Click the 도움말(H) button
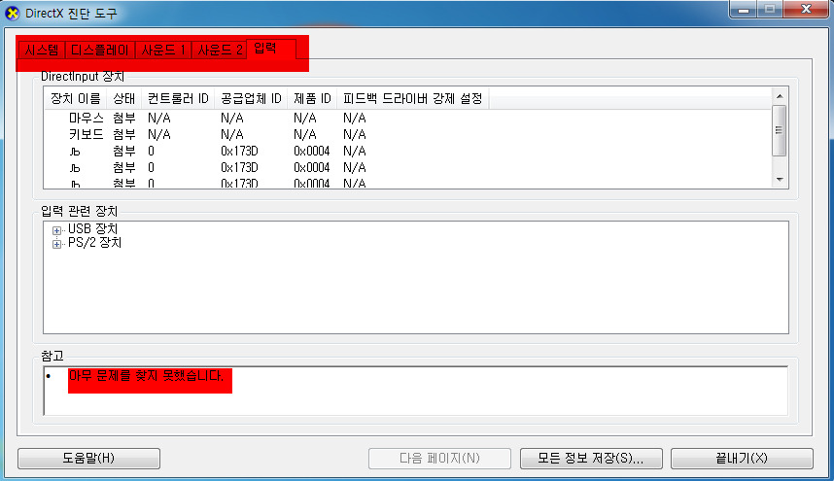Image resolution: width=834 pixels, height=481 pixels. 88,458
